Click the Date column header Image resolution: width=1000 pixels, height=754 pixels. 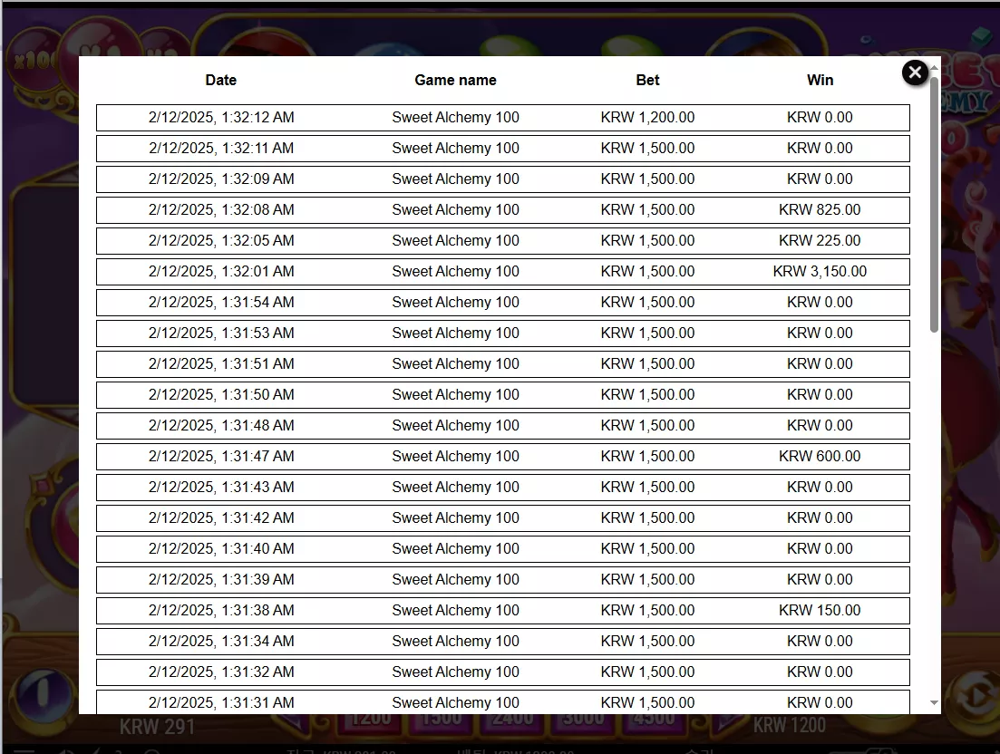(x=220, y=81)
